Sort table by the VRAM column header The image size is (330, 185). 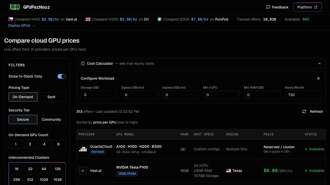click(184, 134)
